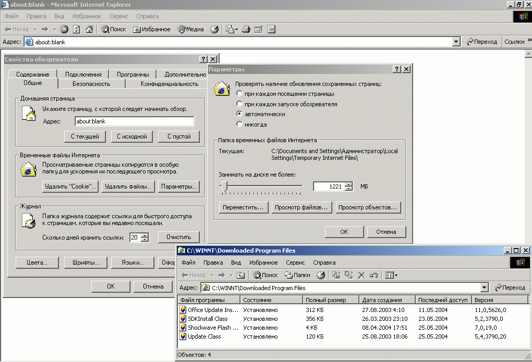Click Назад back button in IE toolbar
532x362 pixels.
(x=17, y=29)
